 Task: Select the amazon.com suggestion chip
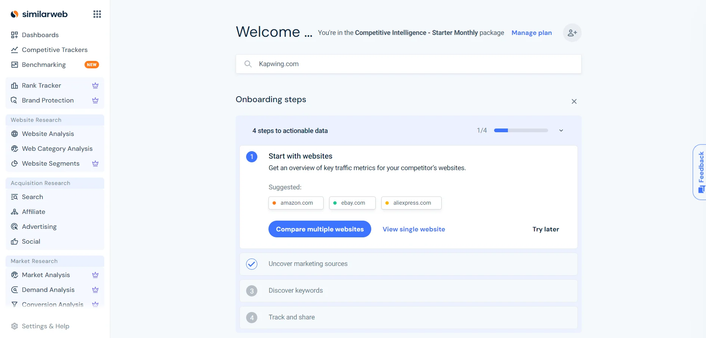tap(296, 203)
